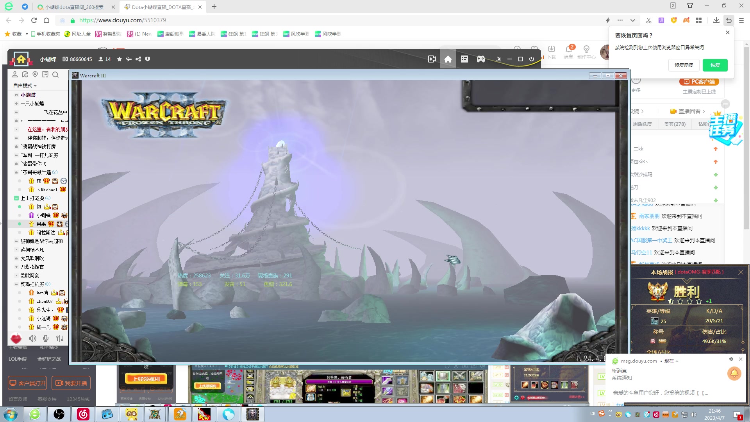The height and width of the screenshot is (422, 750).
Task: Close the battle report 本场战报 panel
Action: click(741, 272)
